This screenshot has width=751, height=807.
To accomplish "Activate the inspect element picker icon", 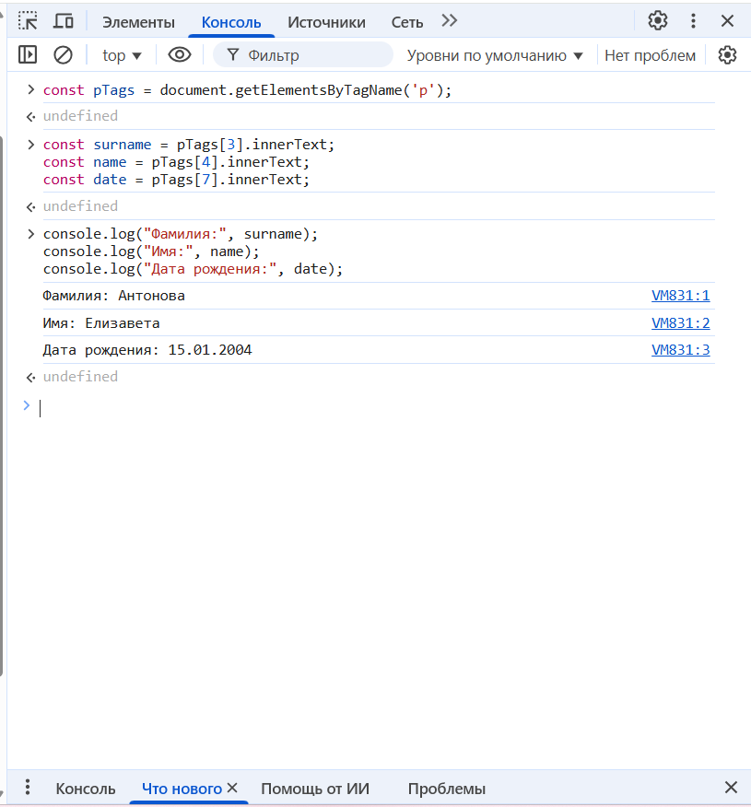I will tap(29, 21).
